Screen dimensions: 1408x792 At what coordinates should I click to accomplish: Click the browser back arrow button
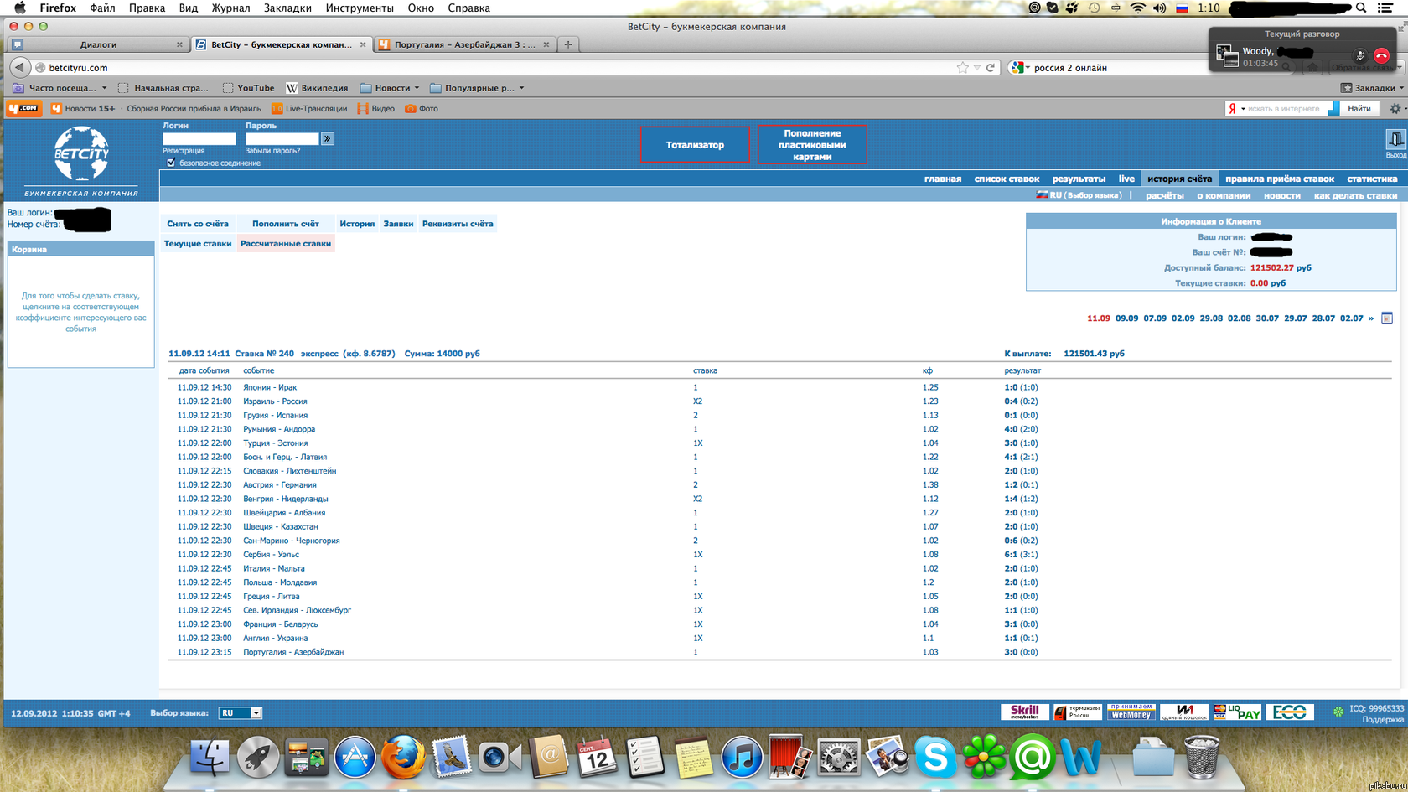tap(19, 67)
